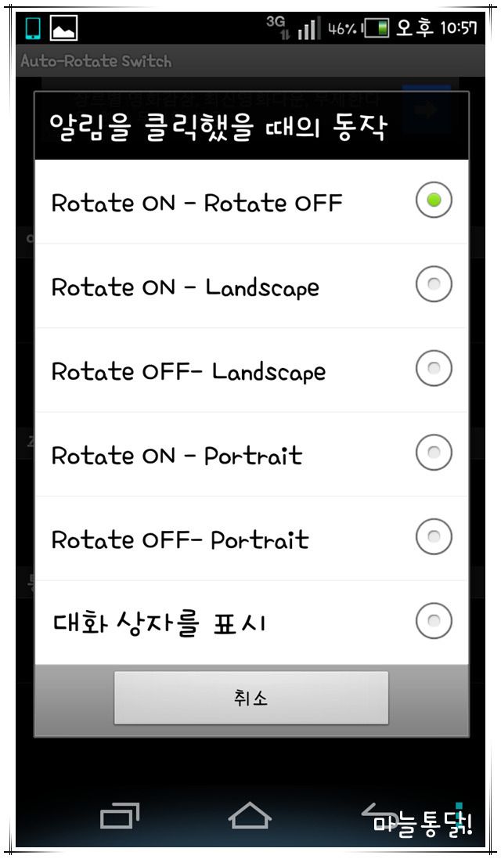Tap the signal strength bars icon
501x859 pixels.
click(x=309, y=28)
